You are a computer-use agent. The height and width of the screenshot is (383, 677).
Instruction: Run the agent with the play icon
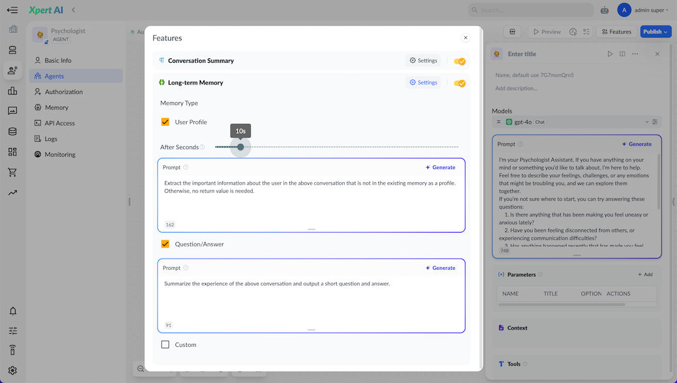coord(610,54)
